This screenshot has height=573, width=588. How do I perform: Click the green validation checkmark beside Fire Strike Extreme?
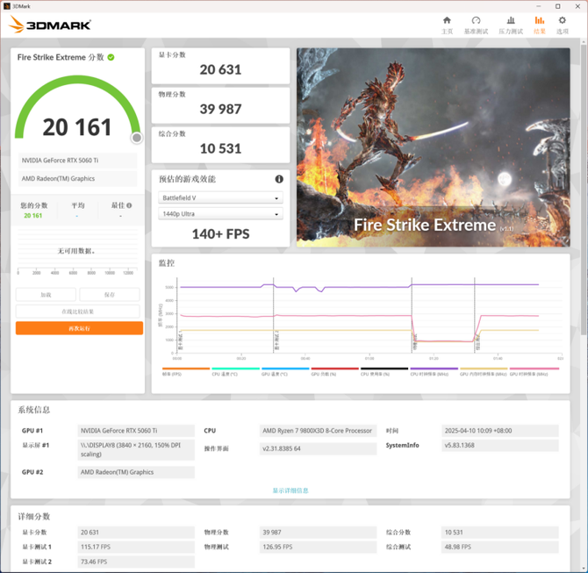(111, 57)
